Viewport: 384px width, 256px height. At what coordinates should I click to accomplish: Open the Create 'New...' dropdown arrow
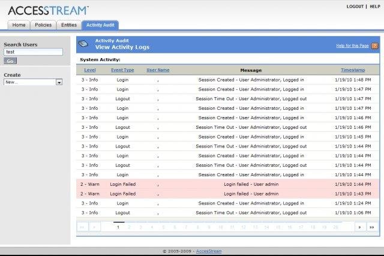pos(59,82)
